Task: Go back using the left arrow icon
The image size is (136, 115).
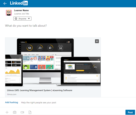Action: pyautogui.click(x=5, y=4)
